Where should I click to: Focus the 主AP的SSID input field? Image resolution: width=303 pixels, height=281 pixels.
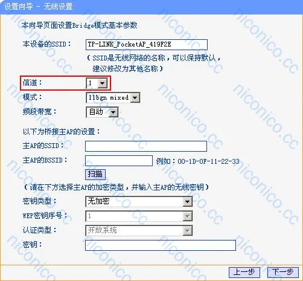click(x=146, y=146)
